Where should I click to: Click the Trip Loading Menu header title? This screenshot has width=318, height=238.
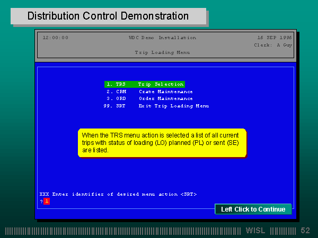[162, 52]
